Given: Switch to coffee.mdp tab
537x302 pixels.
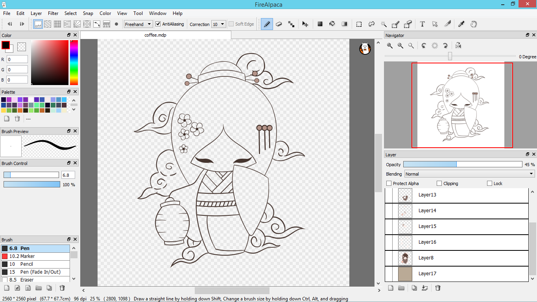Looking at the screenshot, I should (155, 35).
